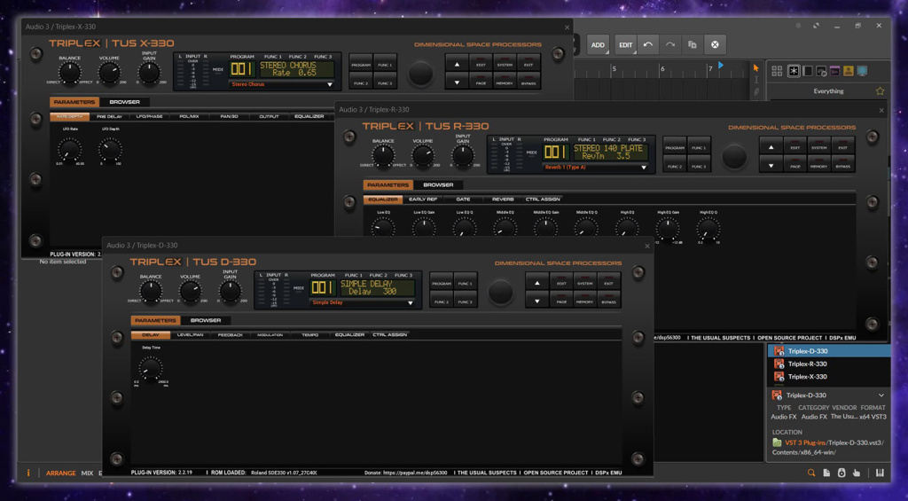The height and width of the screenshot is (501, 908).
Task: Click the VST 3 Plug-ins location link
Action: point(806,442)
